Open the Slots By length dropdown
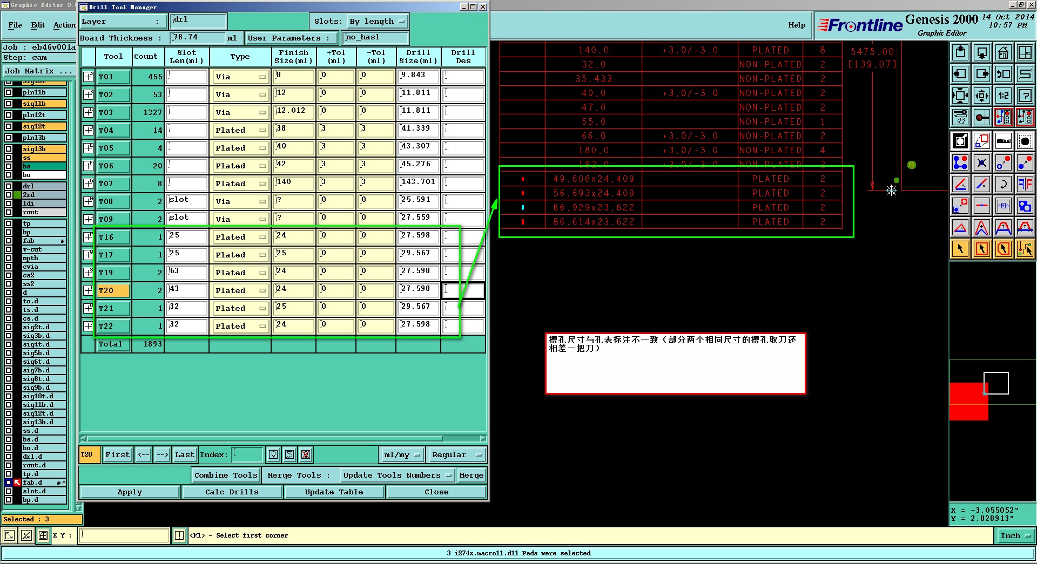The width and height of the screenshot is (1037, 564). pyautogui.click(x=376, y=22)
